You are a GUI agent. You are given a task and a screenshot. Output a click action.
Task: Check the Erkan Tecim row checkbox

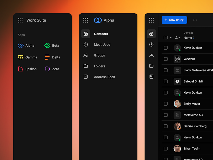coord(166,149)
